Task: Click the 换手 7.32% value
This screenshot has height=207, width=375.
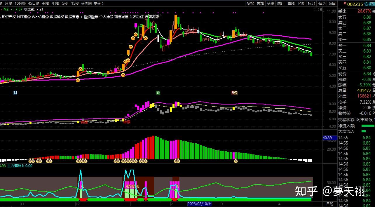Action: 365,102
